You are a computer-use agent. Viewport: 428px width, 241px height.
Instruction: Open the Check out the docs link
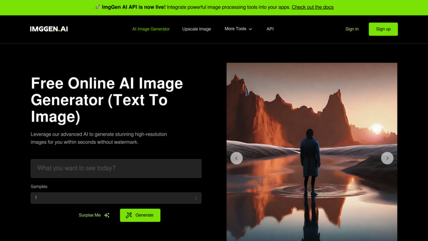tap(312, 7)
